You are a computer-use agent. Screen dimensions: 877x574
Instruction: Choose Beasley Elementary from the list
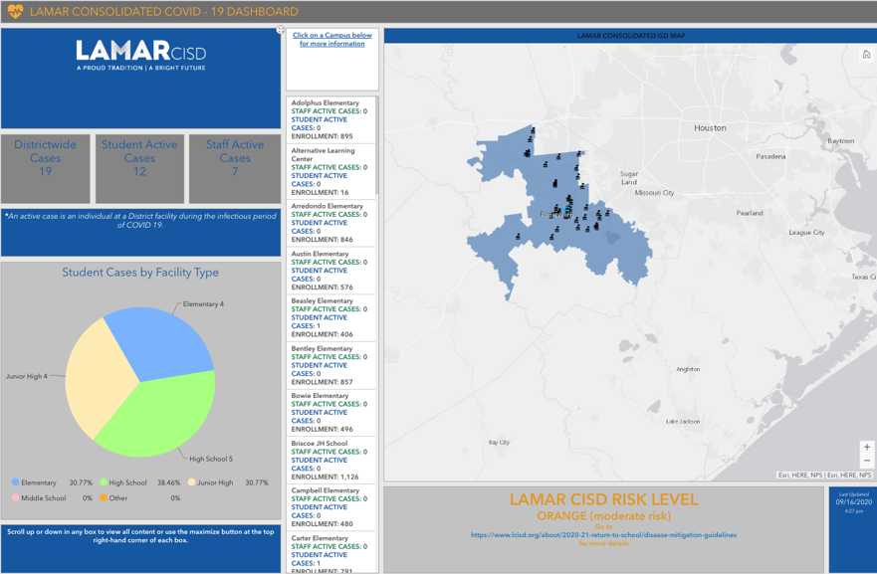tap(331, 317)
